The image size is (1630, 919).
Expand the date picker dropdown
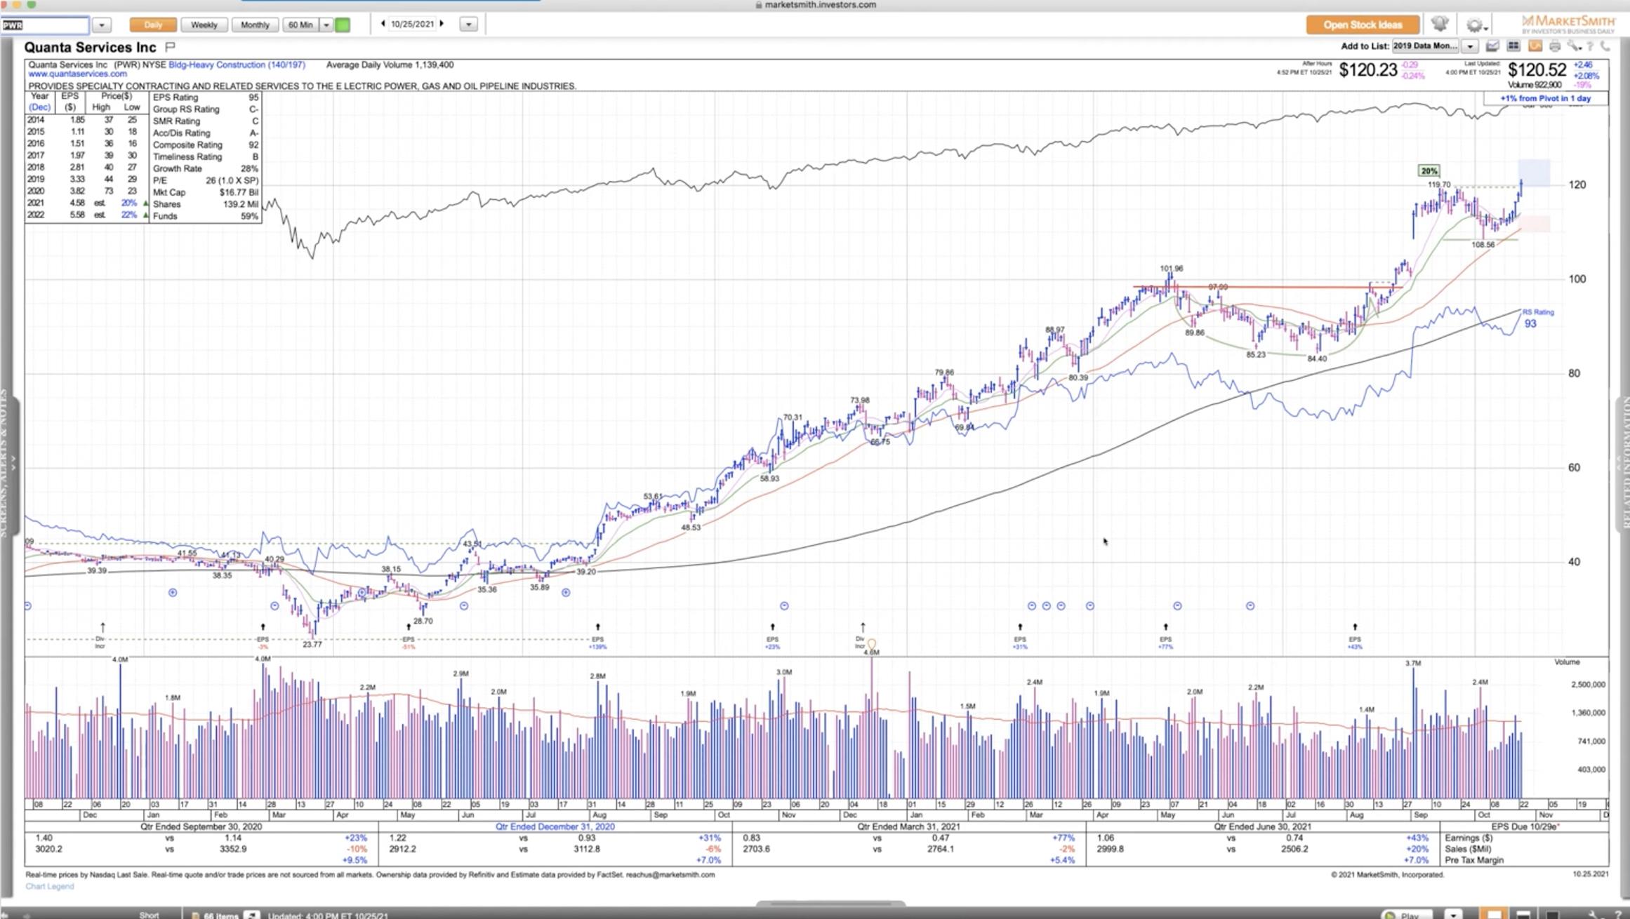(x=468, y=25)
